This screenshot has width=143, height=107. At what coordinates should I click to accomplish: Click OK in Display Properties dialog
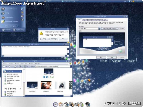[101, 57]
